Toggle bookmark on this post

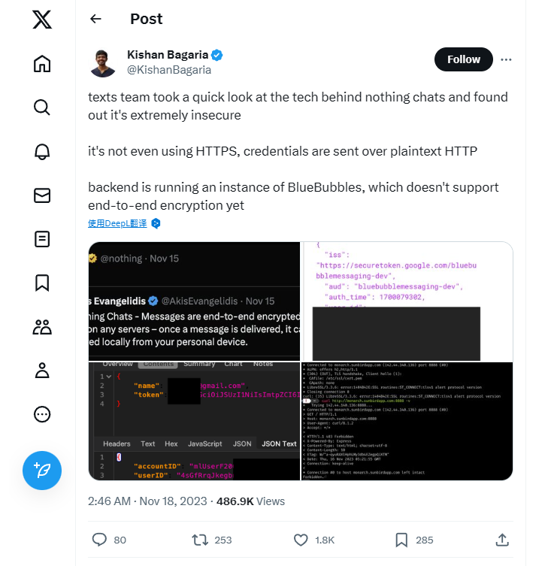(402, 540)
